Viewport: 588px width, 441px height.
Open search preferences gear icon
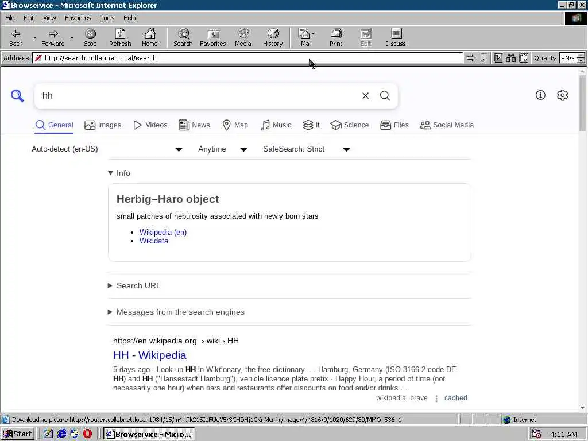click(x=563, y=95)
